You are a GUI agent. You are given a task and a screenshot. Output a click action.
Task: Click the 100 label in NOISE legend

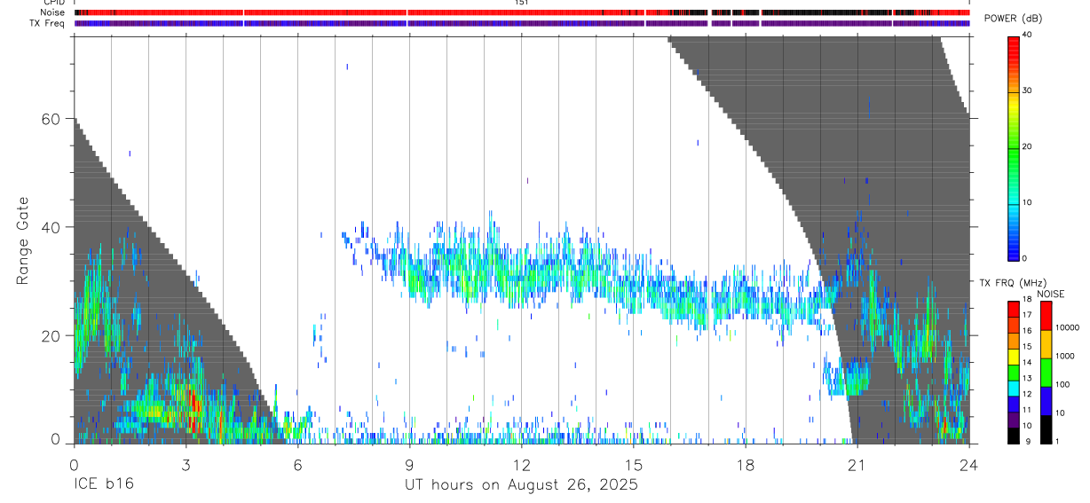1062,384
